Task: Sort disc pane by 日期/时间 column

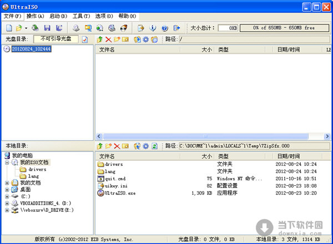Action: point(297,50)
